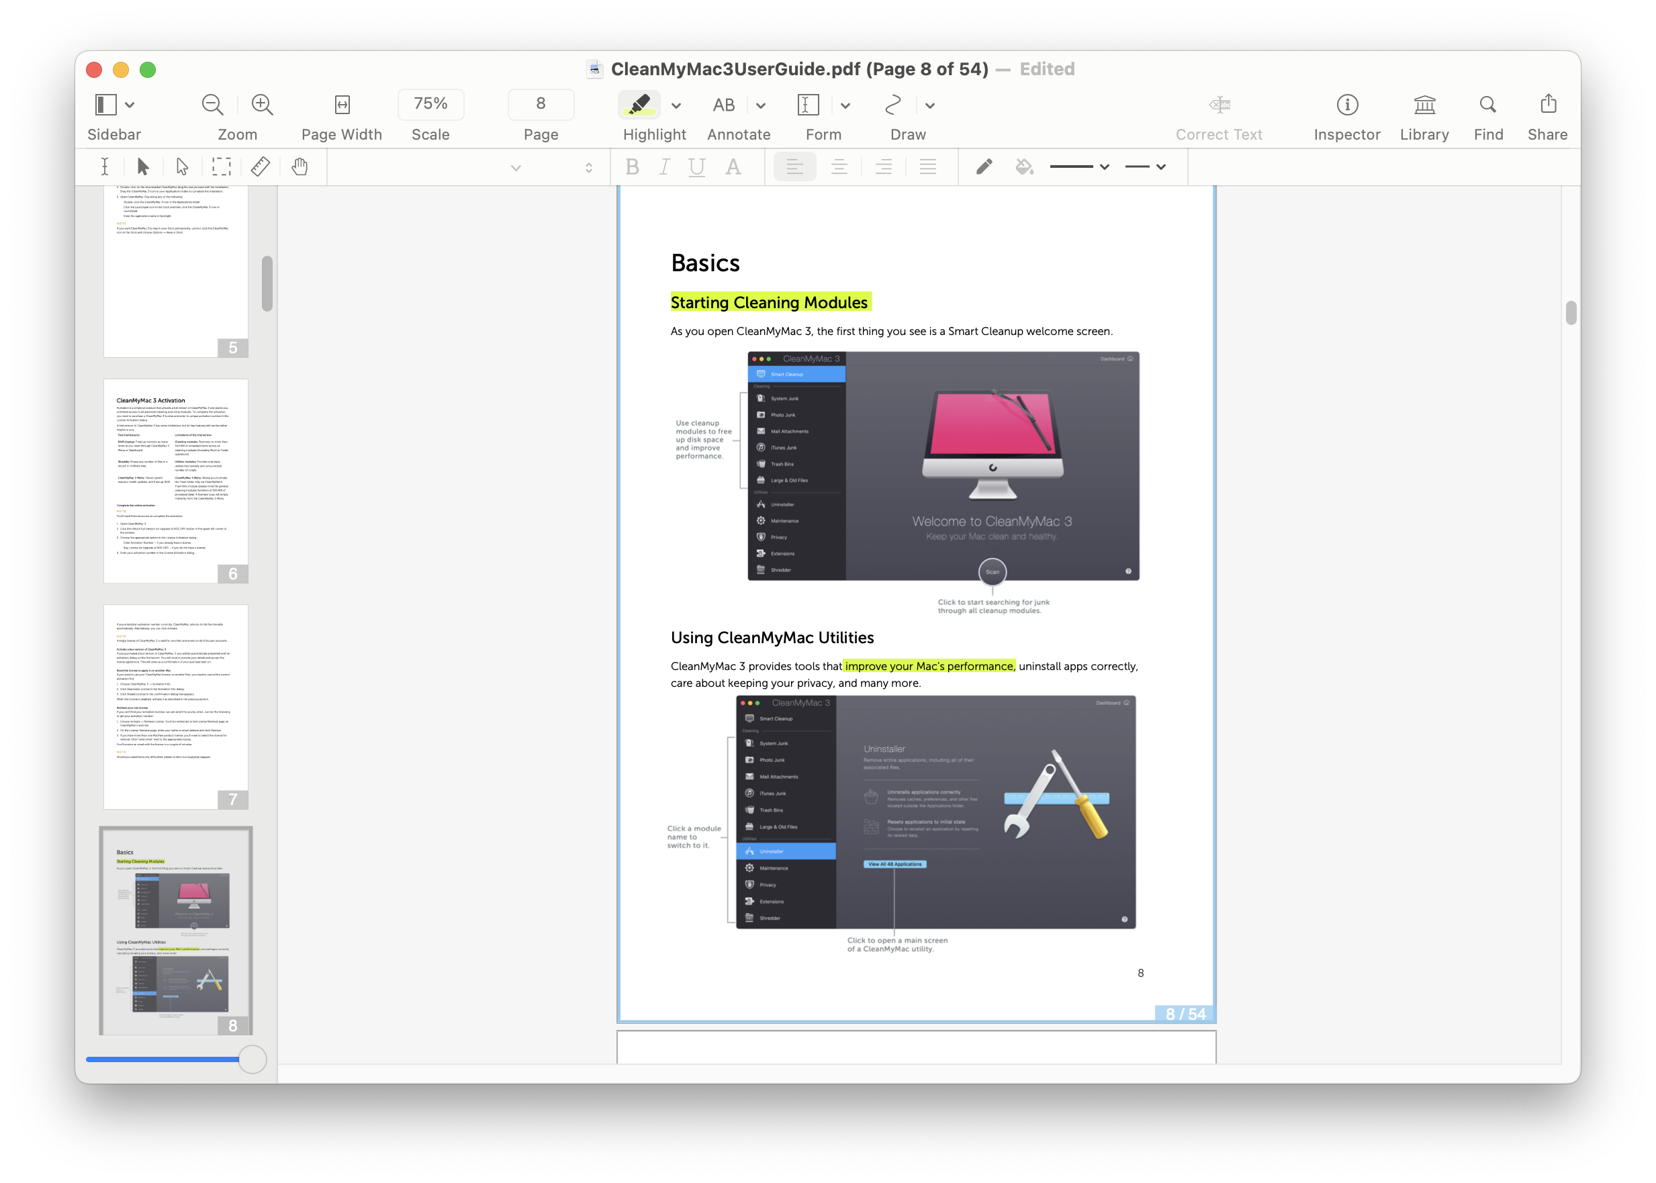Expand the Draw tool options
This screenshot has width=1656, height=1183.
[x=929, y=105]
